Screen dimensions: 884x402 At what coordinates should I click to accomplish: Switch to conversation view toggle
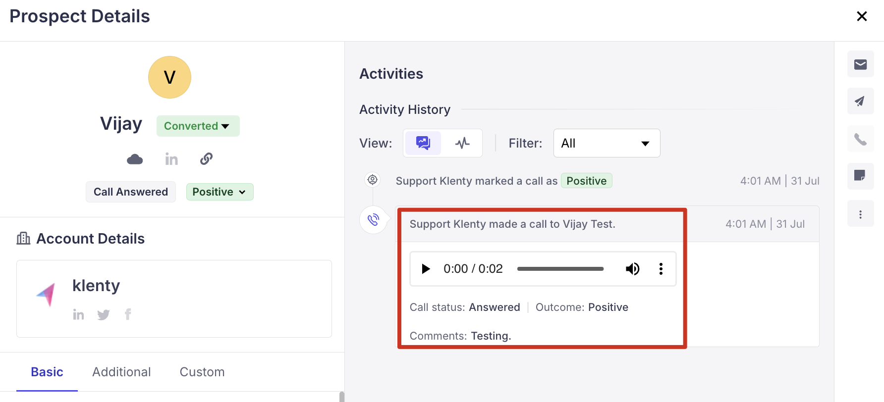coord(423,143)
